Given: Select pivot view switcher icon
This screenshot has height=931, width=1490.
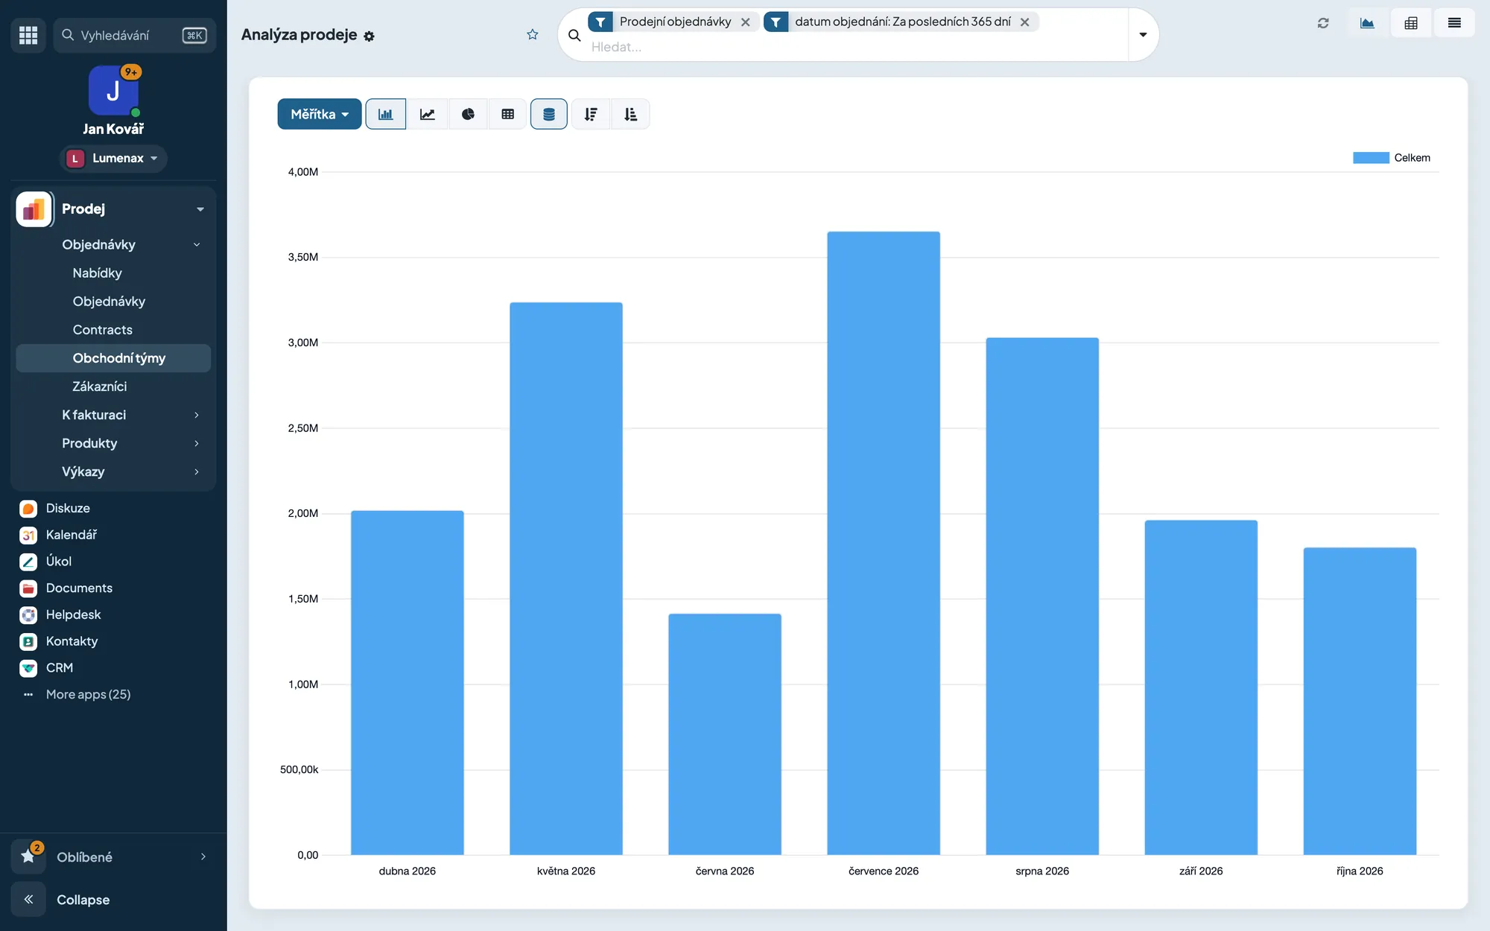Looking at the screenshot, I should coord(1411,23).
